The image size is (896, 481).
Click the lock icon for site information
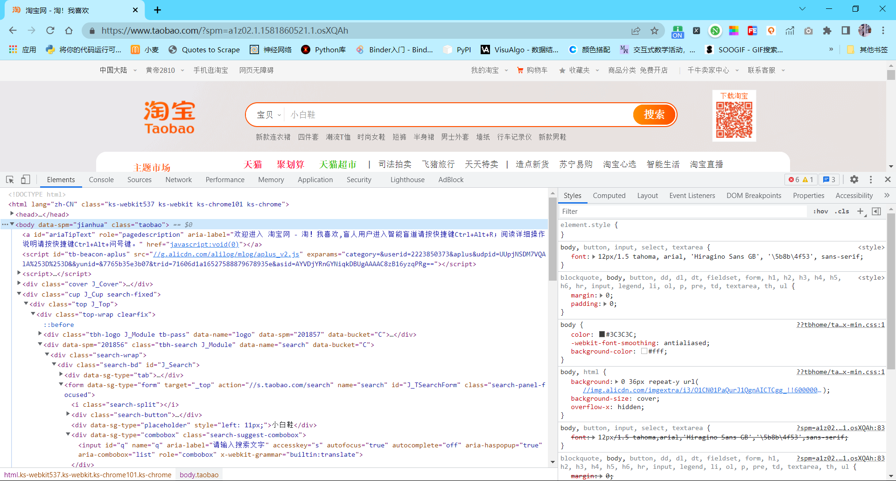tap(92, 31)
